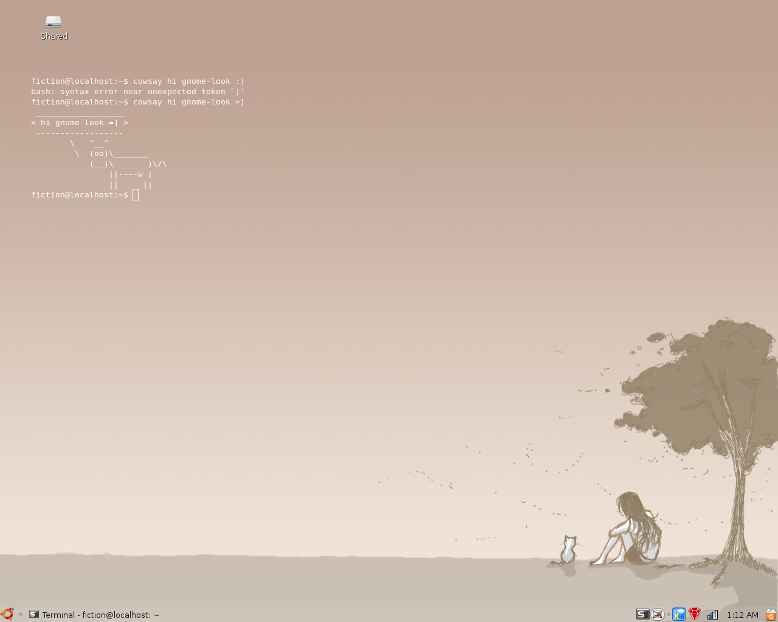Viewport: 778px width, 622px height.
Task: Open the Ubuntu main menu logo
Action: pyautogui.click(x=7, y=614)
